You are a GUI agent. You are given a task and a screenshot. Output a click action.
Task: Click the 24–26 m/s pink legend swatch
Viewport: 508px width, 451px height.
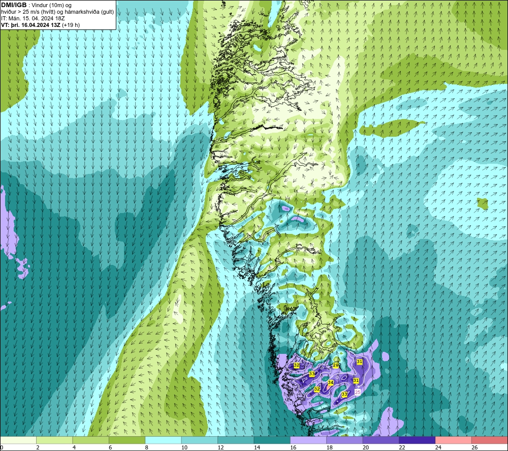[454, 440]
